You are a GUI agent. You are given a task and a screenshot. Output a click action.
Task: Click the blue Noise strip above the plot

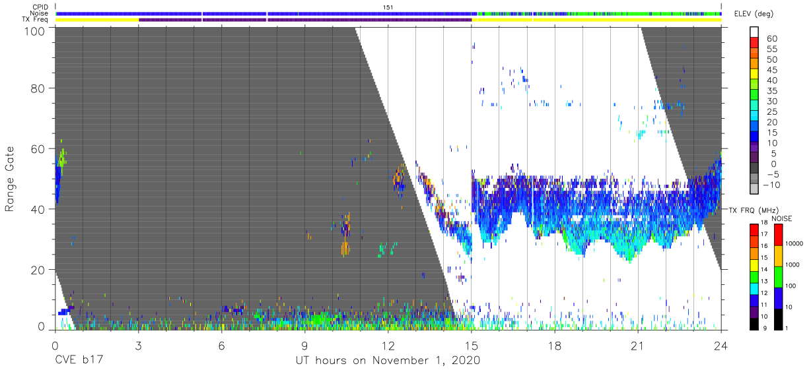pos(264,13)
